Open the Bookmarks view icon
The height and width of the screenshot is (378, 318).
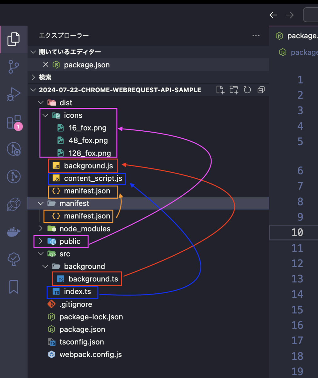point(14,287)
